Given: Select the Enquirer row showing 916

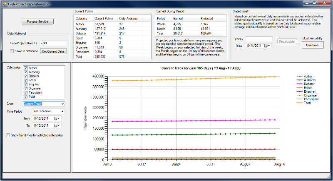Looking at the screenshot, I should [112, 43].
